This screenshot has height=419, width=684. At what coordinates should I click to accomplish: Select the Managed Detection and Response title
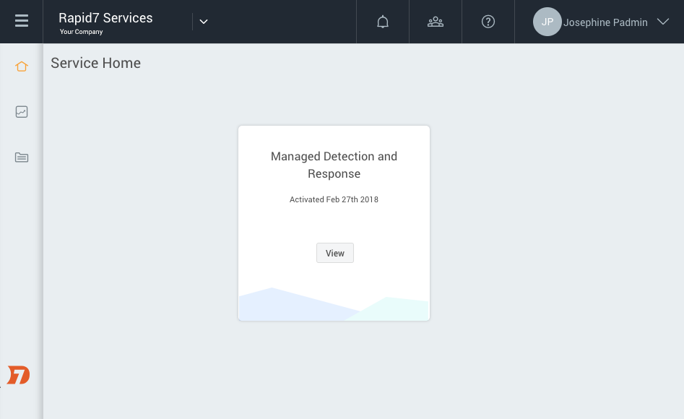click(334, 165)
